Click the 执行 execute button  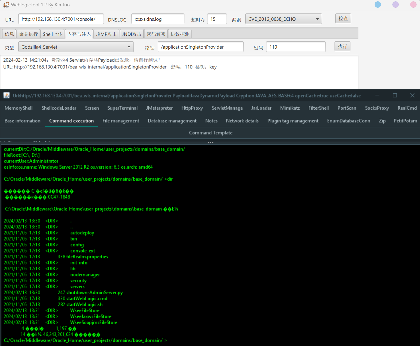tap(342, 46)
